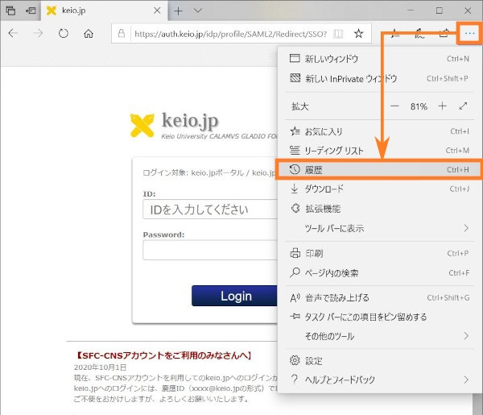Click the zoom in plus button

coord(442,106)
